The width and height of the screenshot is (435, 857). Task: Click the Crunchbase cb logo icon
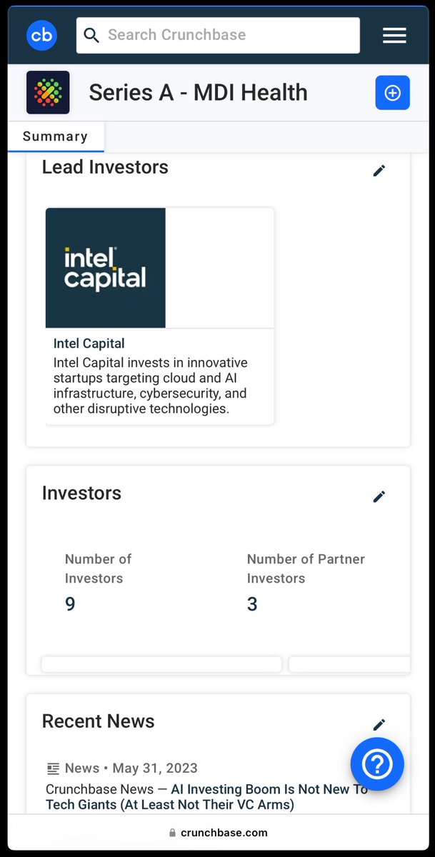[x=41, y=36]
